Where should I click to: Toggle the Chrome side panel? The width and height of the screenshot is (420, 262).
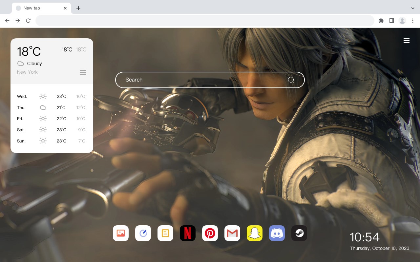(x=391, y=21)
